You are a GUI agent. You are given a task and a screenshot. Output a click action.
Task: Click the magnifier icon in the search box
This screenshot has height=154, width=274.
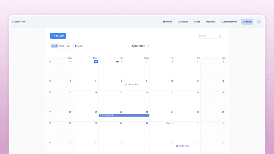coord(220,36)
